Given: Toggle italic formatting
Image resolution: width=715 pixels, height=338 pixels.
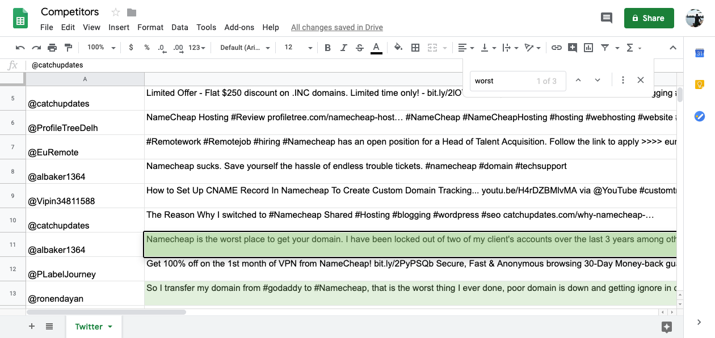Looking at the screenshot, I should tap(343, 48).
